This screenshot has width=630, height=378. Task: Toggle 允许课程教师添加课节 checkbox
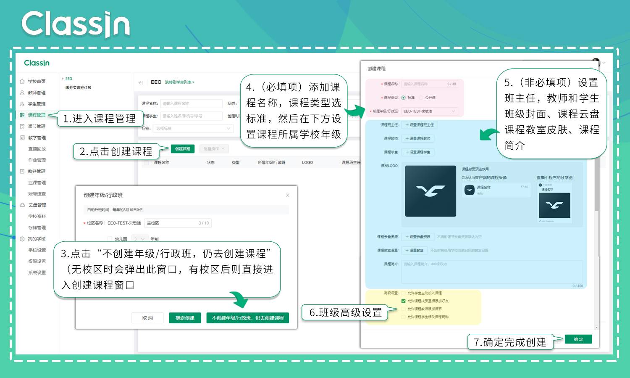pyautogui.click(x=404, y=309)
